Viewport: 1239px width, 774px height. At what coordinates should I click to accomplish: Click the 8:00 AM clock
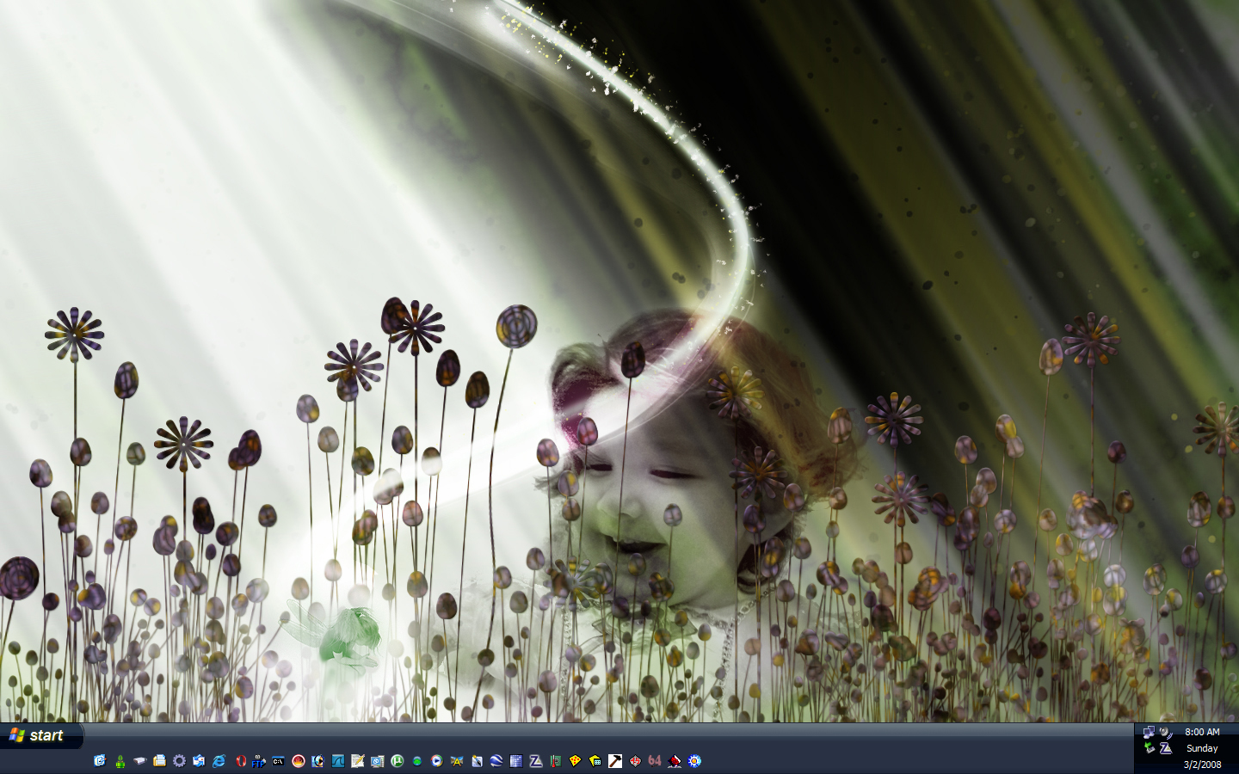click(x=1202, y=732)
